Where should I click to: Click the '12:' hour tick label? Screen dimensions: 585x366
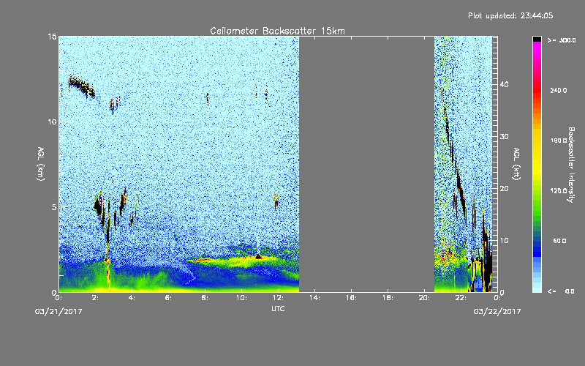click(279, 298)
